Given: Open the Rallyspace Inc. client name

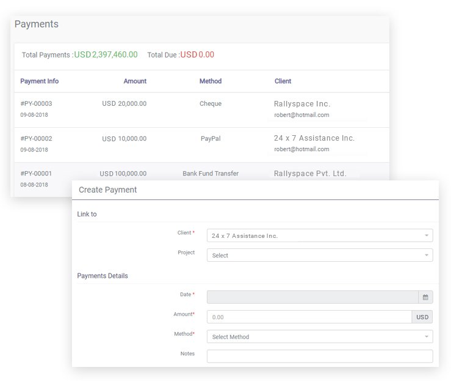Looking at the screenshot, I should click(302, 104).
